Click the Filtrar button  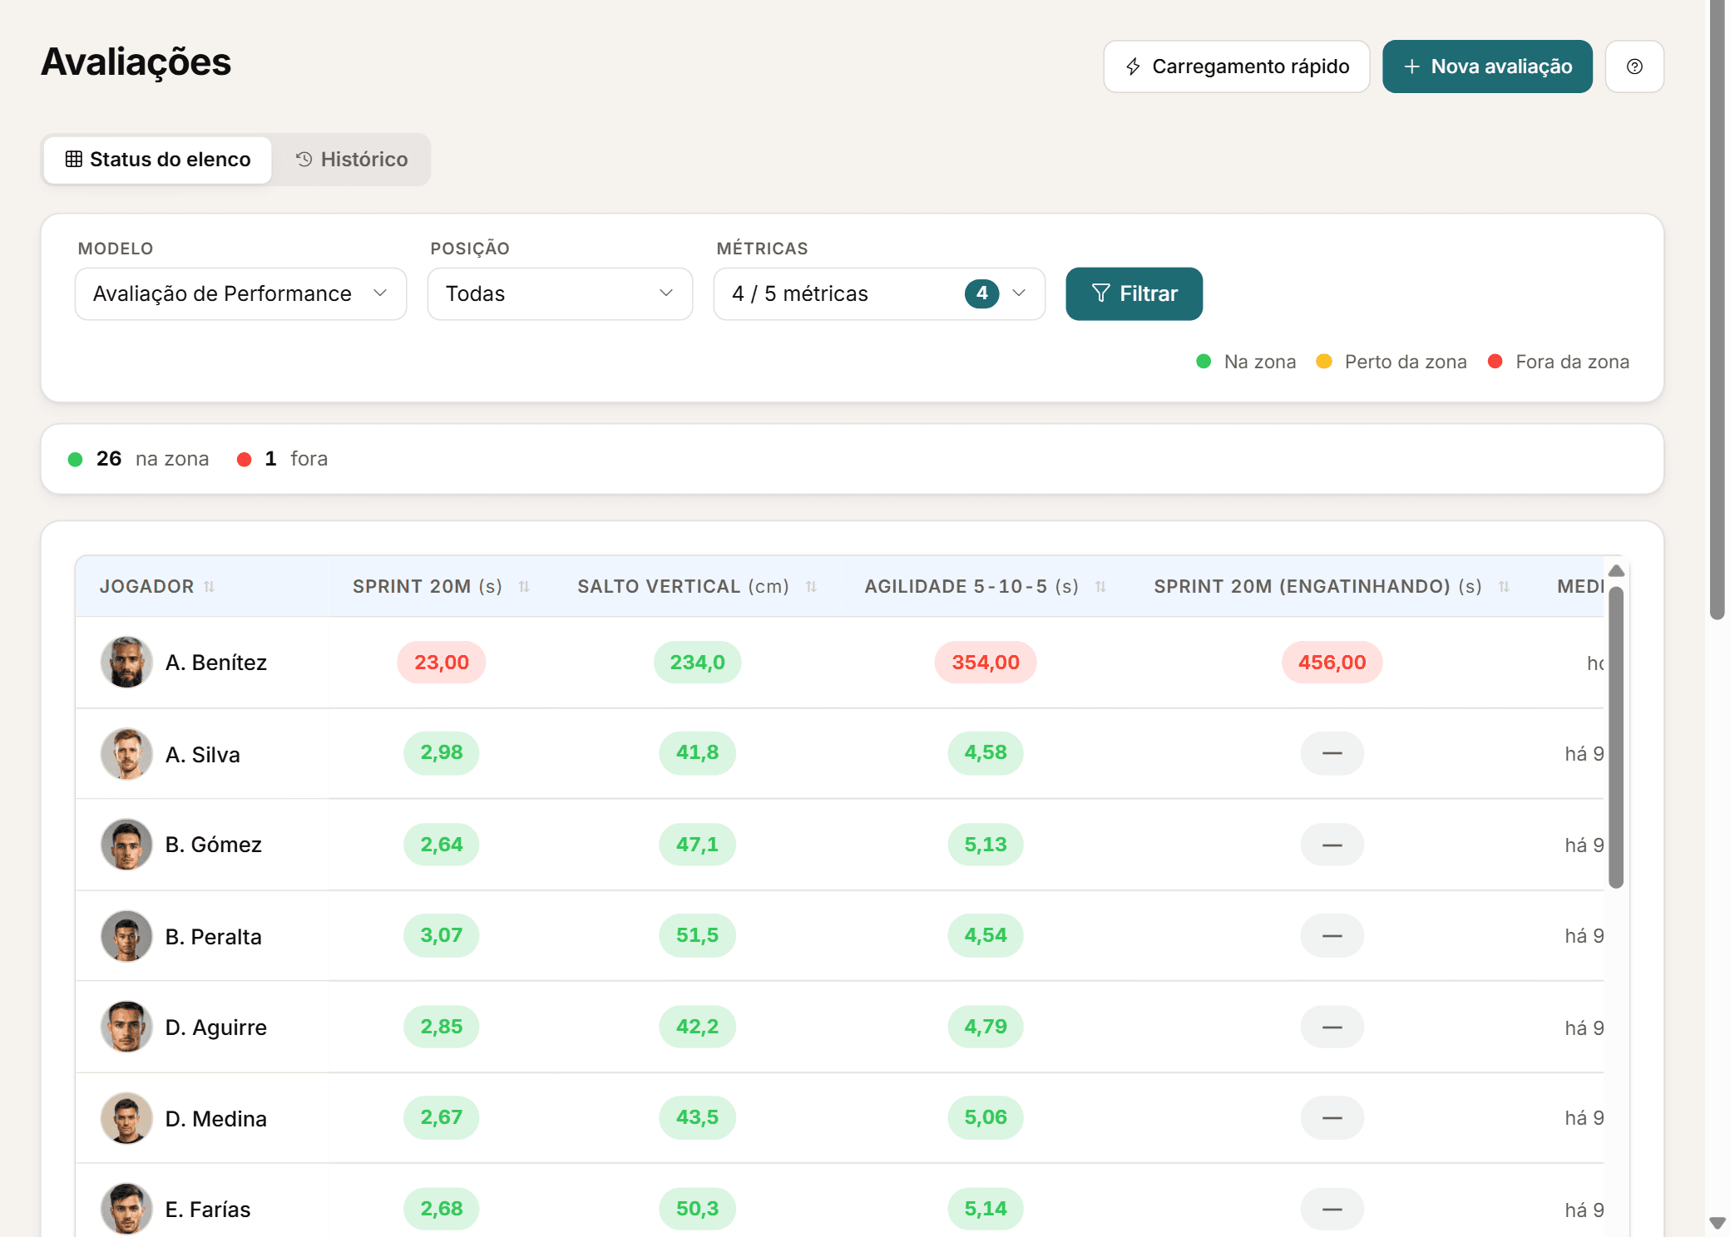(x=1134, y=293)
